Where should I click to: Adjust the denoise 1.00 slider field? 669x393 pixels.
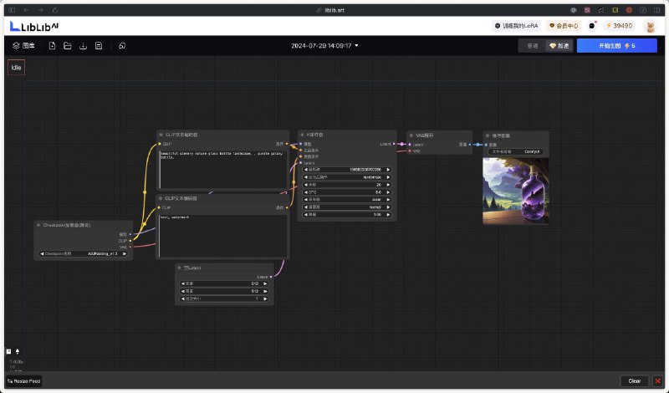tap(347, 215)
